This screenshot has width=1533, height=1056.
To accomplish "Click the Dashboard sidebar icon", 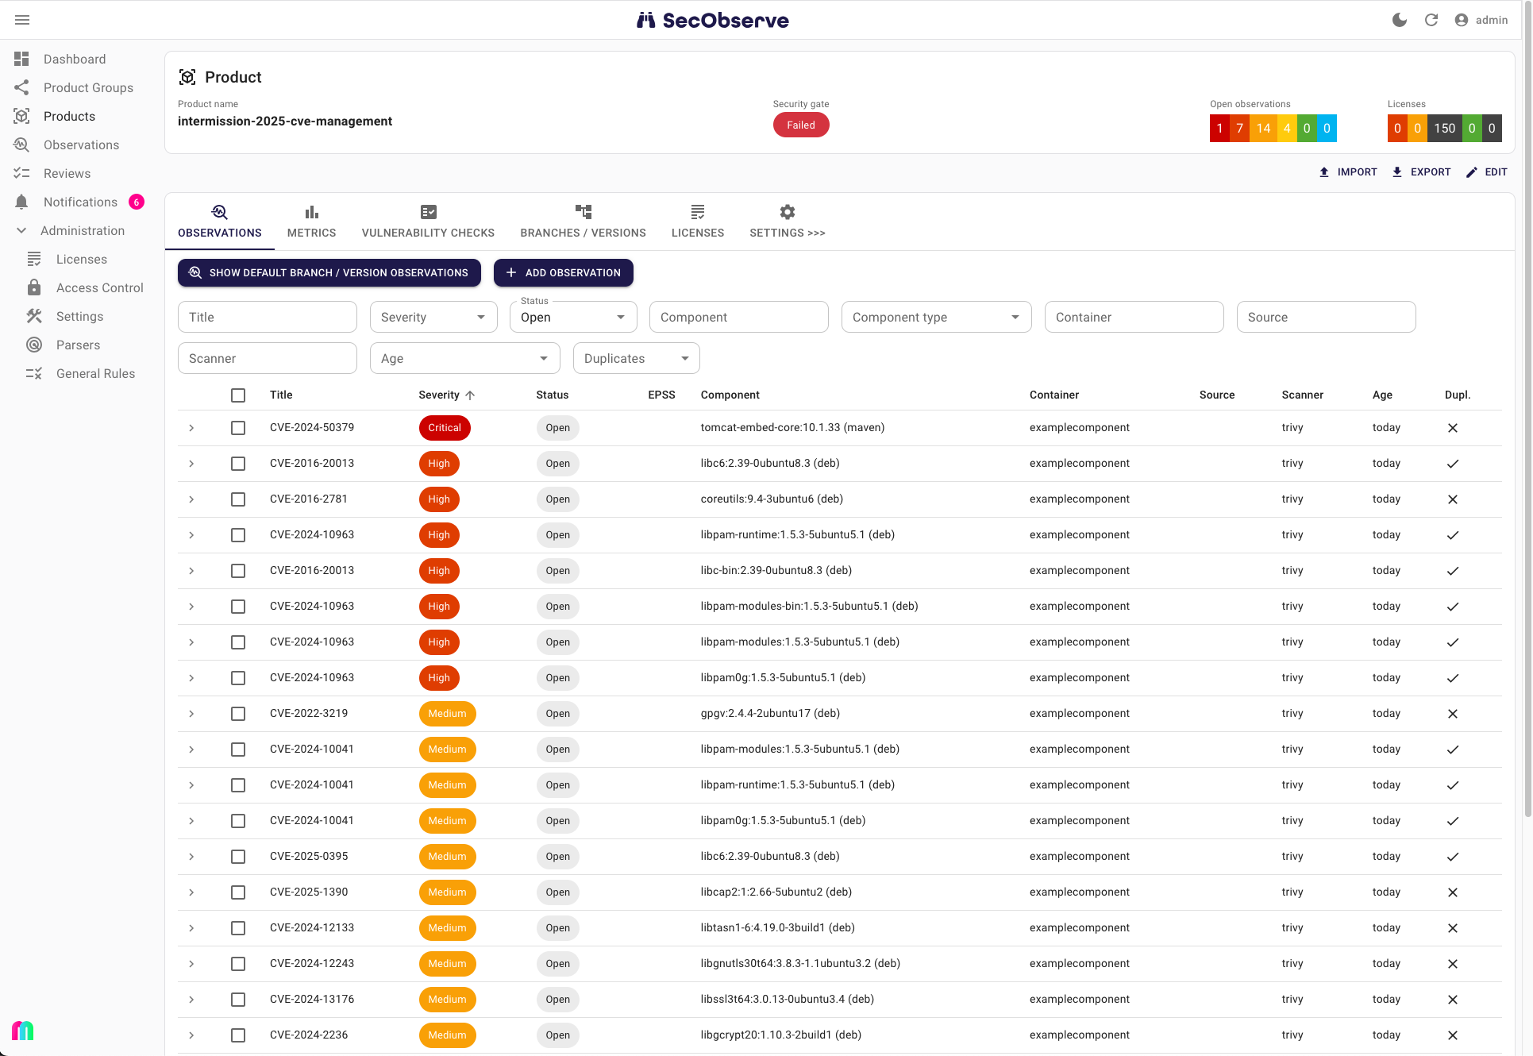I will click(21, 59).
